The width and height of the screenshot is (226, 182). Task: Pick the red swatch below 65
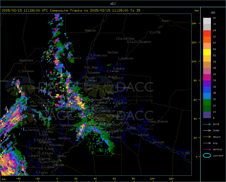(207, 34)
